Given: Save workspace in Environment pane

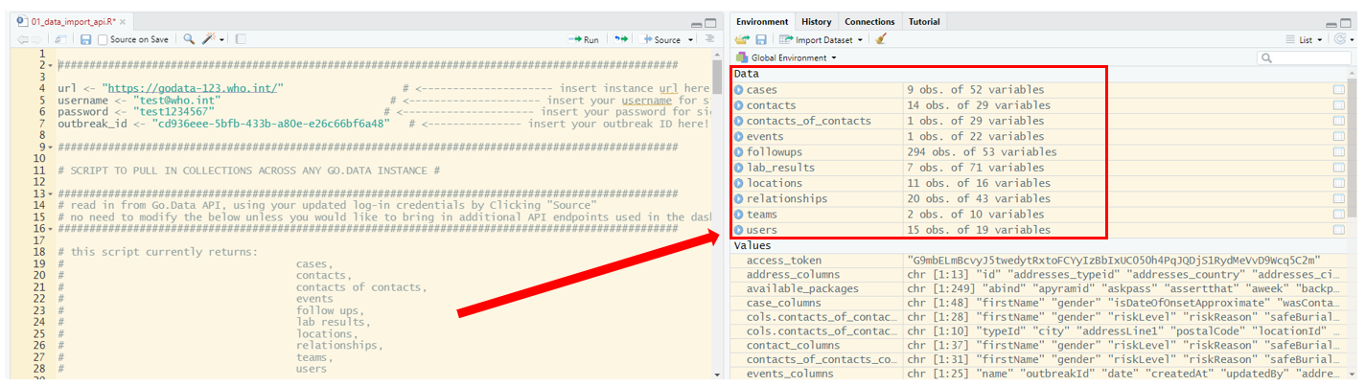Looking at the screenshot, I should pyautogui.click(x=761, y=39).
